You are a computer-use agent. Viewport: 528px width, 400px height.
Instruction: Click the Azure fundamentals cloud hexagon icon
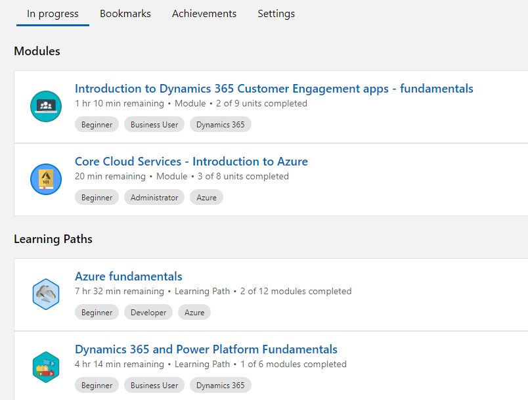click(x=46, y=294)
